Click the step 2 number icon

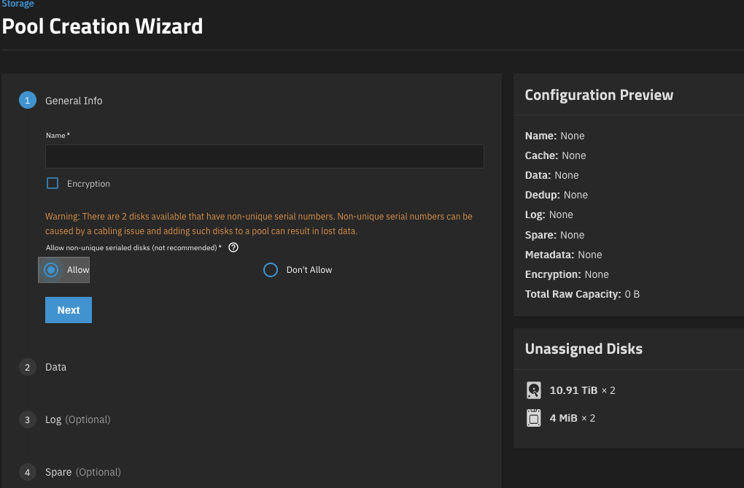pos(28,367)
